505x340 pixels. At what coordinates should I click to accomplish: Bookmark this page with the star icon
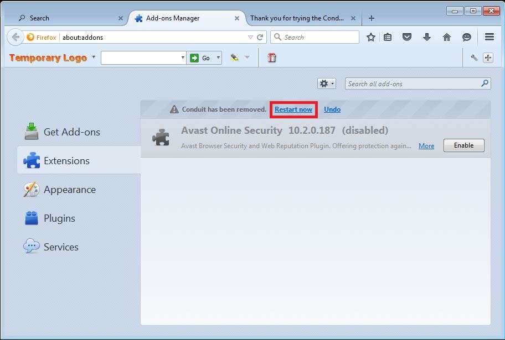click(370, 37)
